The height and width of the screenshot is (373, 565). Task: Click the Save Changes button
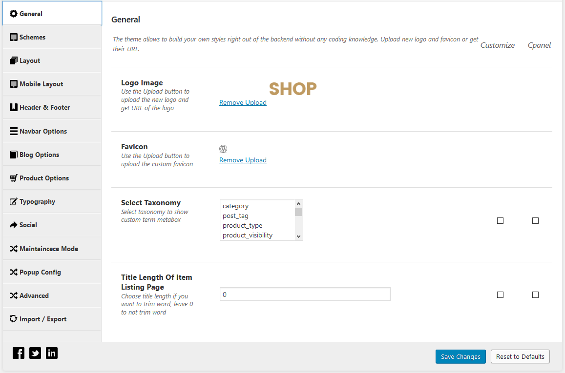pos(460,356)
